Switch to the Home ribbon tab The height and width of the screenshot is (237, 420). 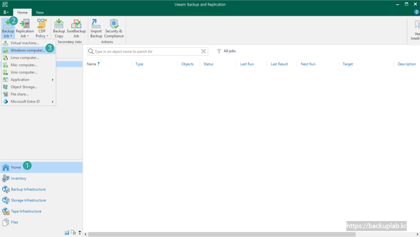click(23, 13)
